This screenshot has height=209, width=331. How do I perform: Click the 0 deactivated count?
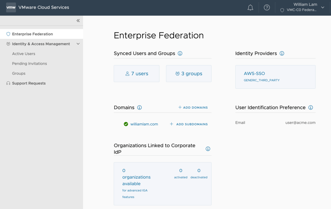(x=199, y=173)
